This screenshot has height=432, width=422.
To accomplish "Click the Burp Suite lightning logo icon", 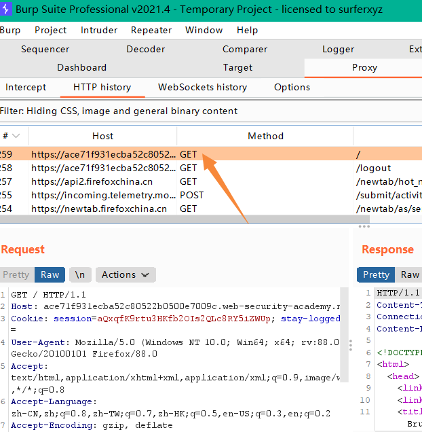I will tap(5, 9).
